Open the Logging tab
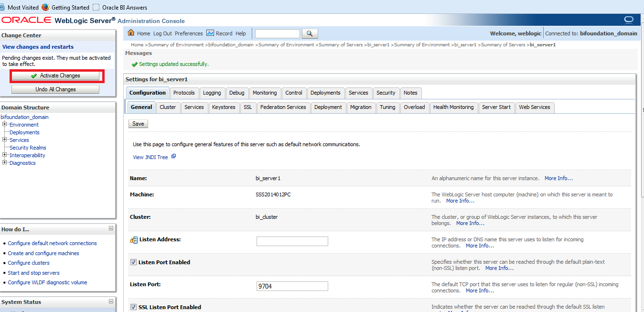Viewport: 644px width, 312px height. [x=212, y=93]
